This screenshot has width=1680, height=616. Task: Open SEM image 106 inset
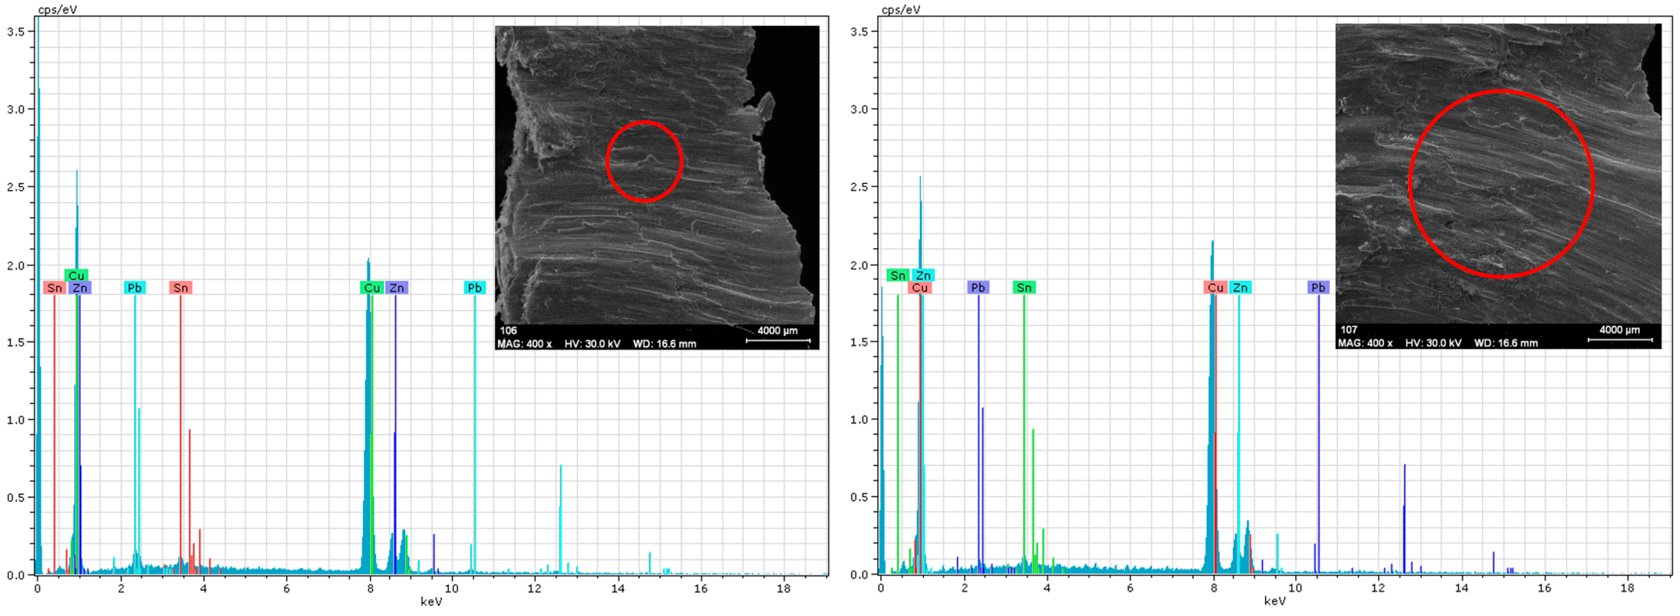[x=656, y=187]
